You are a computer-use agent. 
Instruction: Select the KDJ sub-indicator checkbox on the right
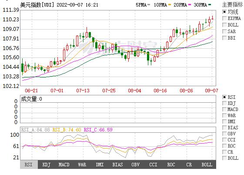click(x=224, y=103)
